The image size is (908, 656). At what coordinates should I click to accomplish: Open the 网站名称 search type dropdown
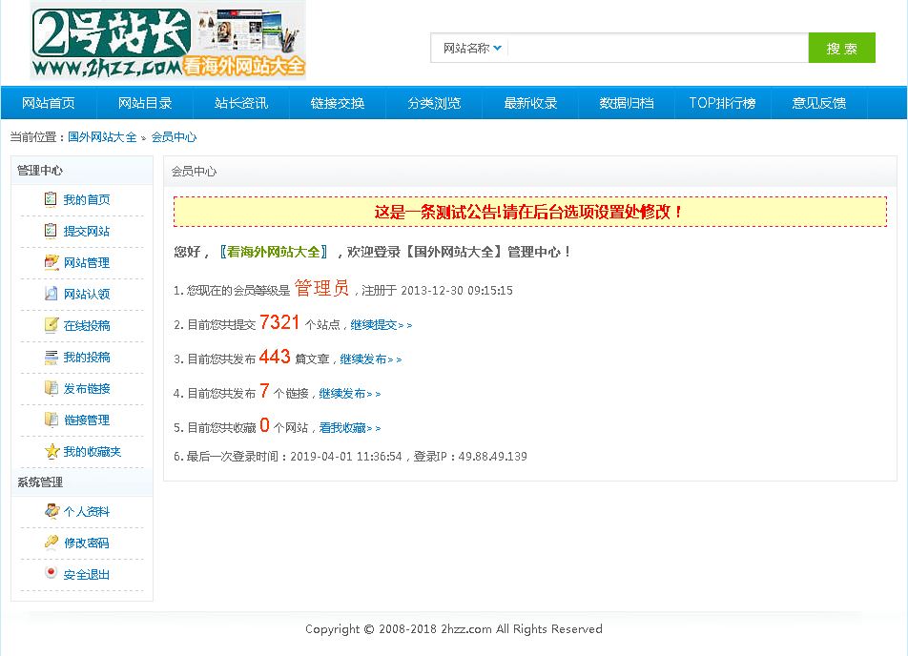pos(472,48)
